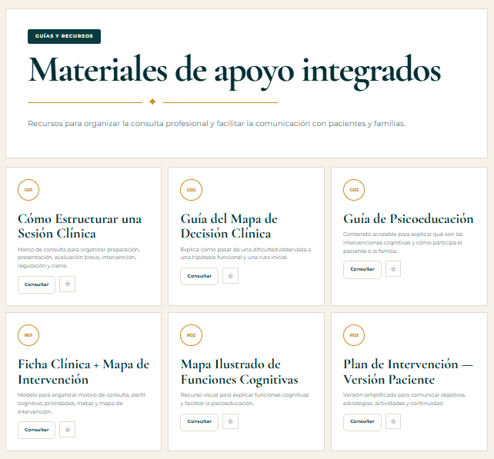
Task: Click description 'Marco de consulta para organizar preparación'
Action: coord(78,258)
